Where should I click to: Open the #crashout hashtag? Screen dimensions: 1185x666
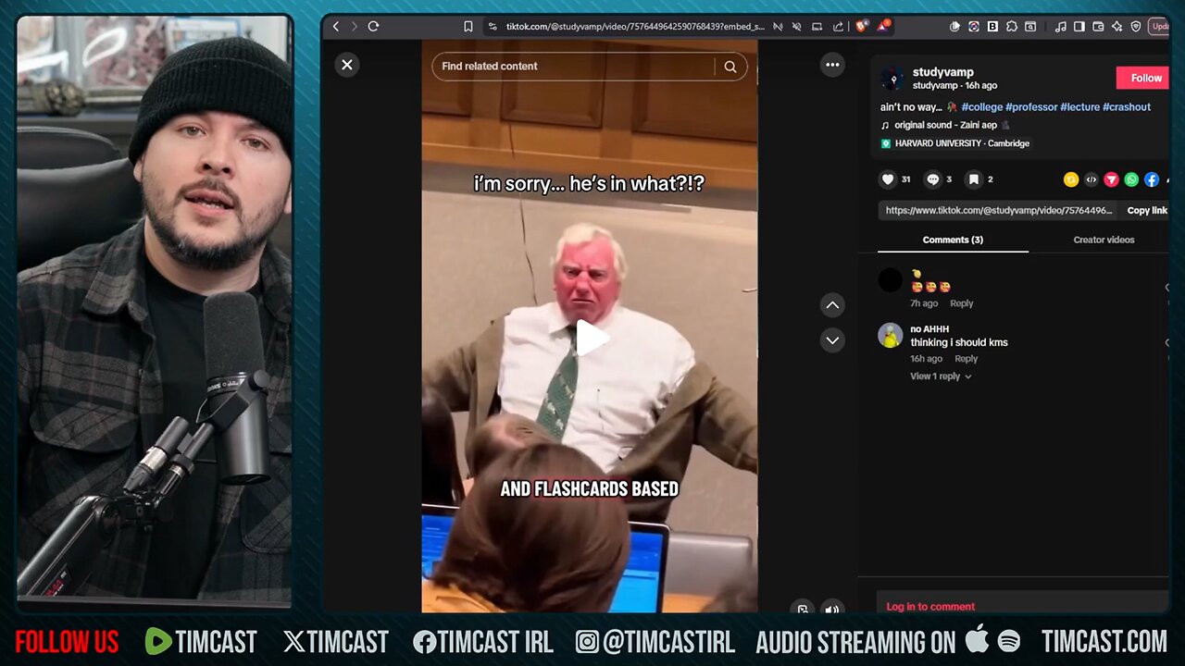(x=1127, y=107)
